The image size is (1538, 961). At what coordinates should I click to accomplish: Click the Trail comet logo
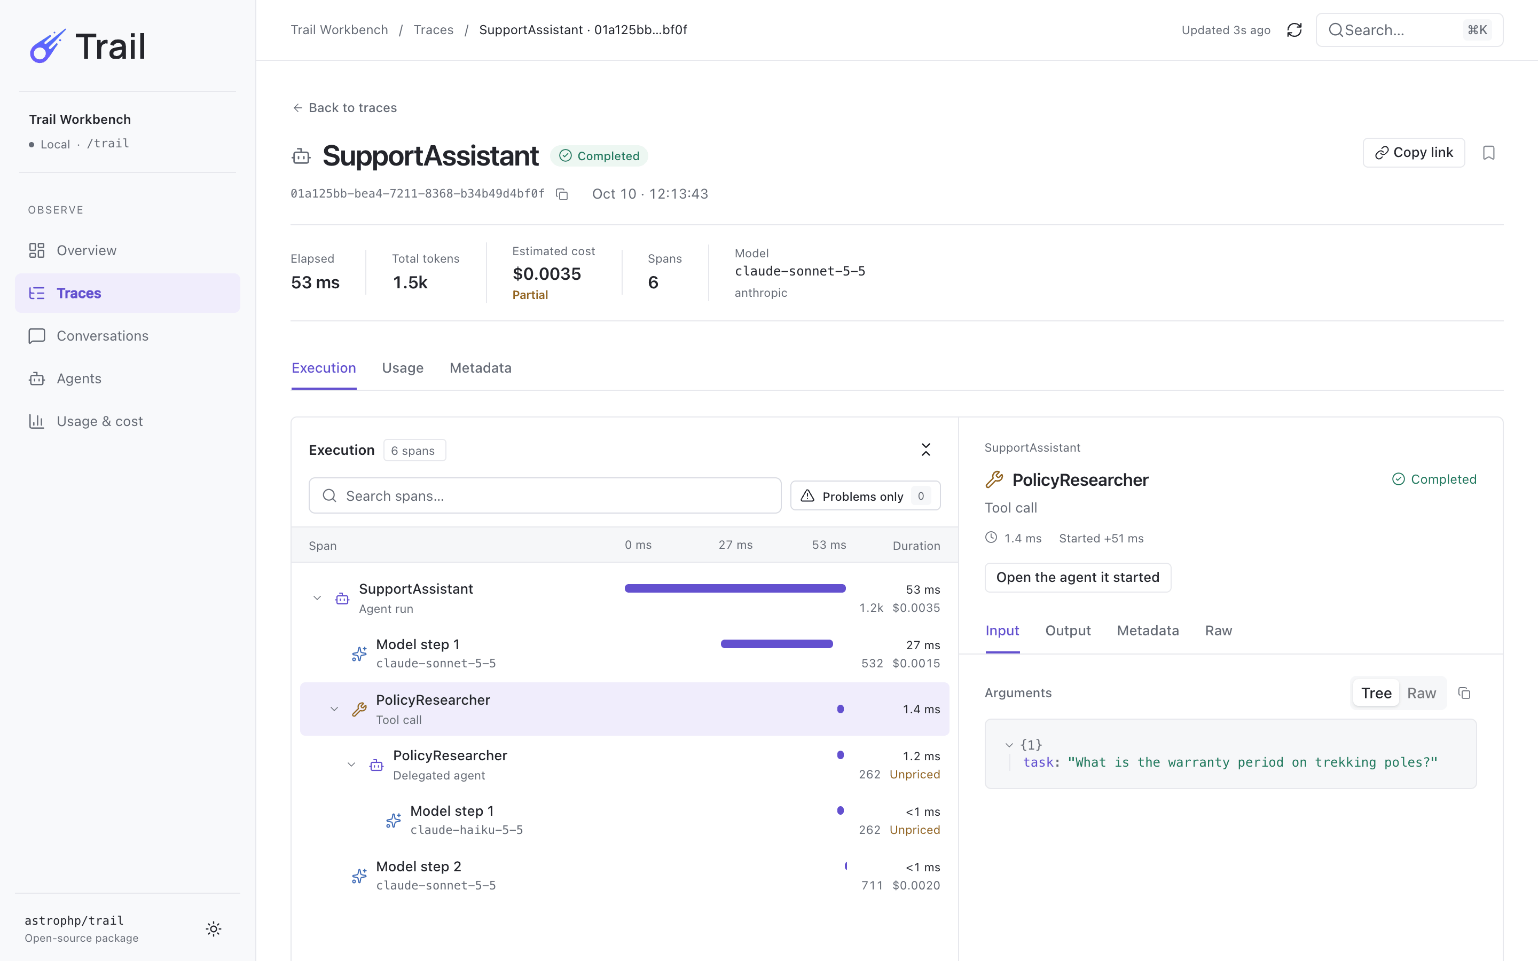[x=47, y=46]
